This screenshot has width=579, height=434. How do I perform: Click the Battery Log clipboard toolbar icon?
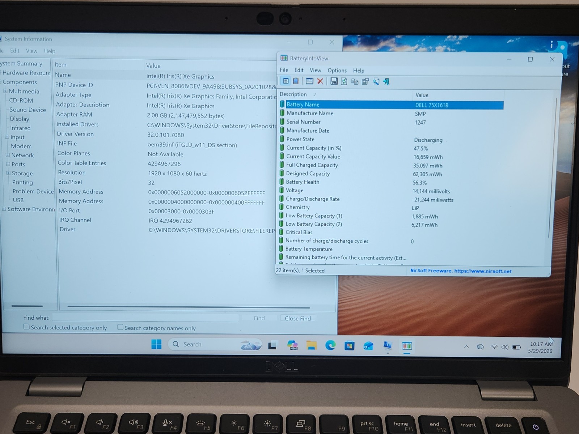(296, 81)
